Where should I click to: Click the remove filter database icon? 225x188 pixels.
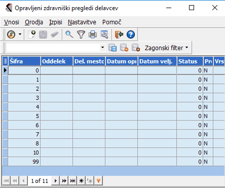[x=124, y=48]
